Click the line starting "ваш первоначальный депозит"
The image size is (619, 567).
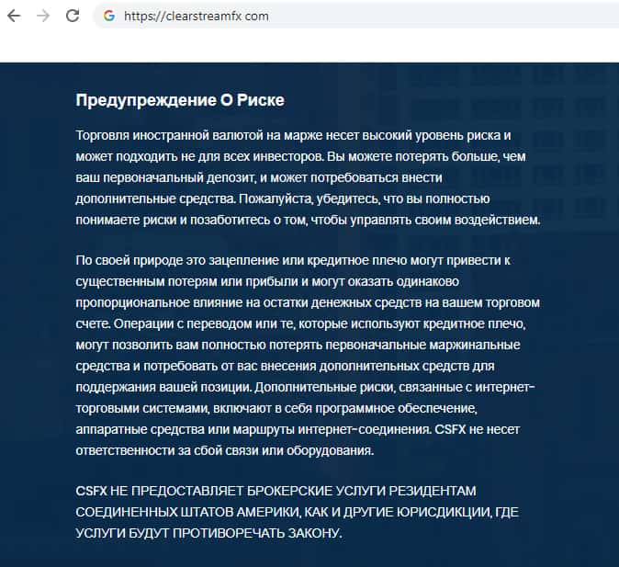(x=259, y=177)
